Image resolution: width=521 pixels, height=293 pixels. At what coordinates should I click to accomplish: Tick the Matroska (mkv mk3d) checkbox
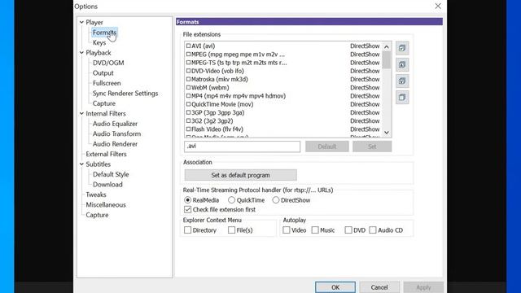pyautogui.click(x=188, y=79)
